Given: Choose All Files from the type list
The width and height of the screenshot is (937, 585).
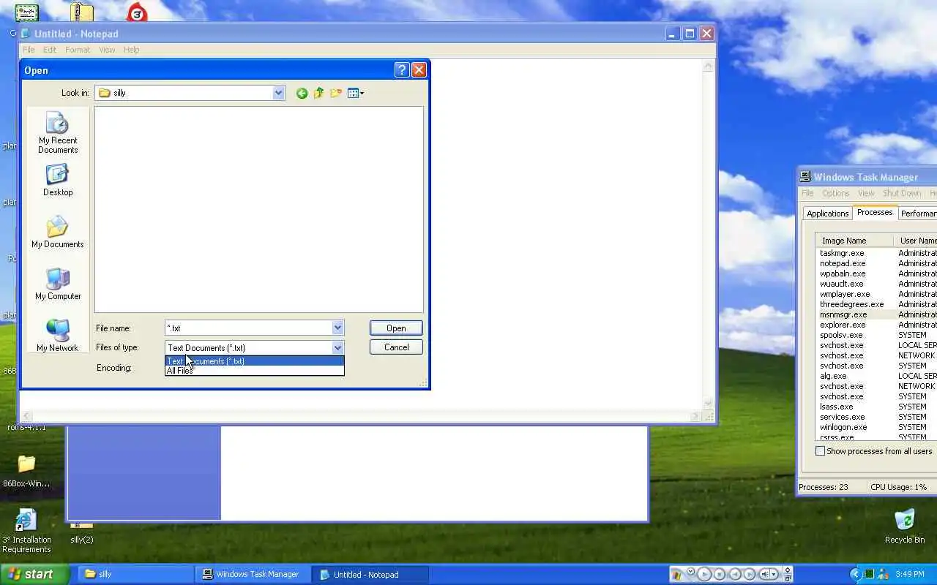Looking at the screenshot, I should point(254,371).
